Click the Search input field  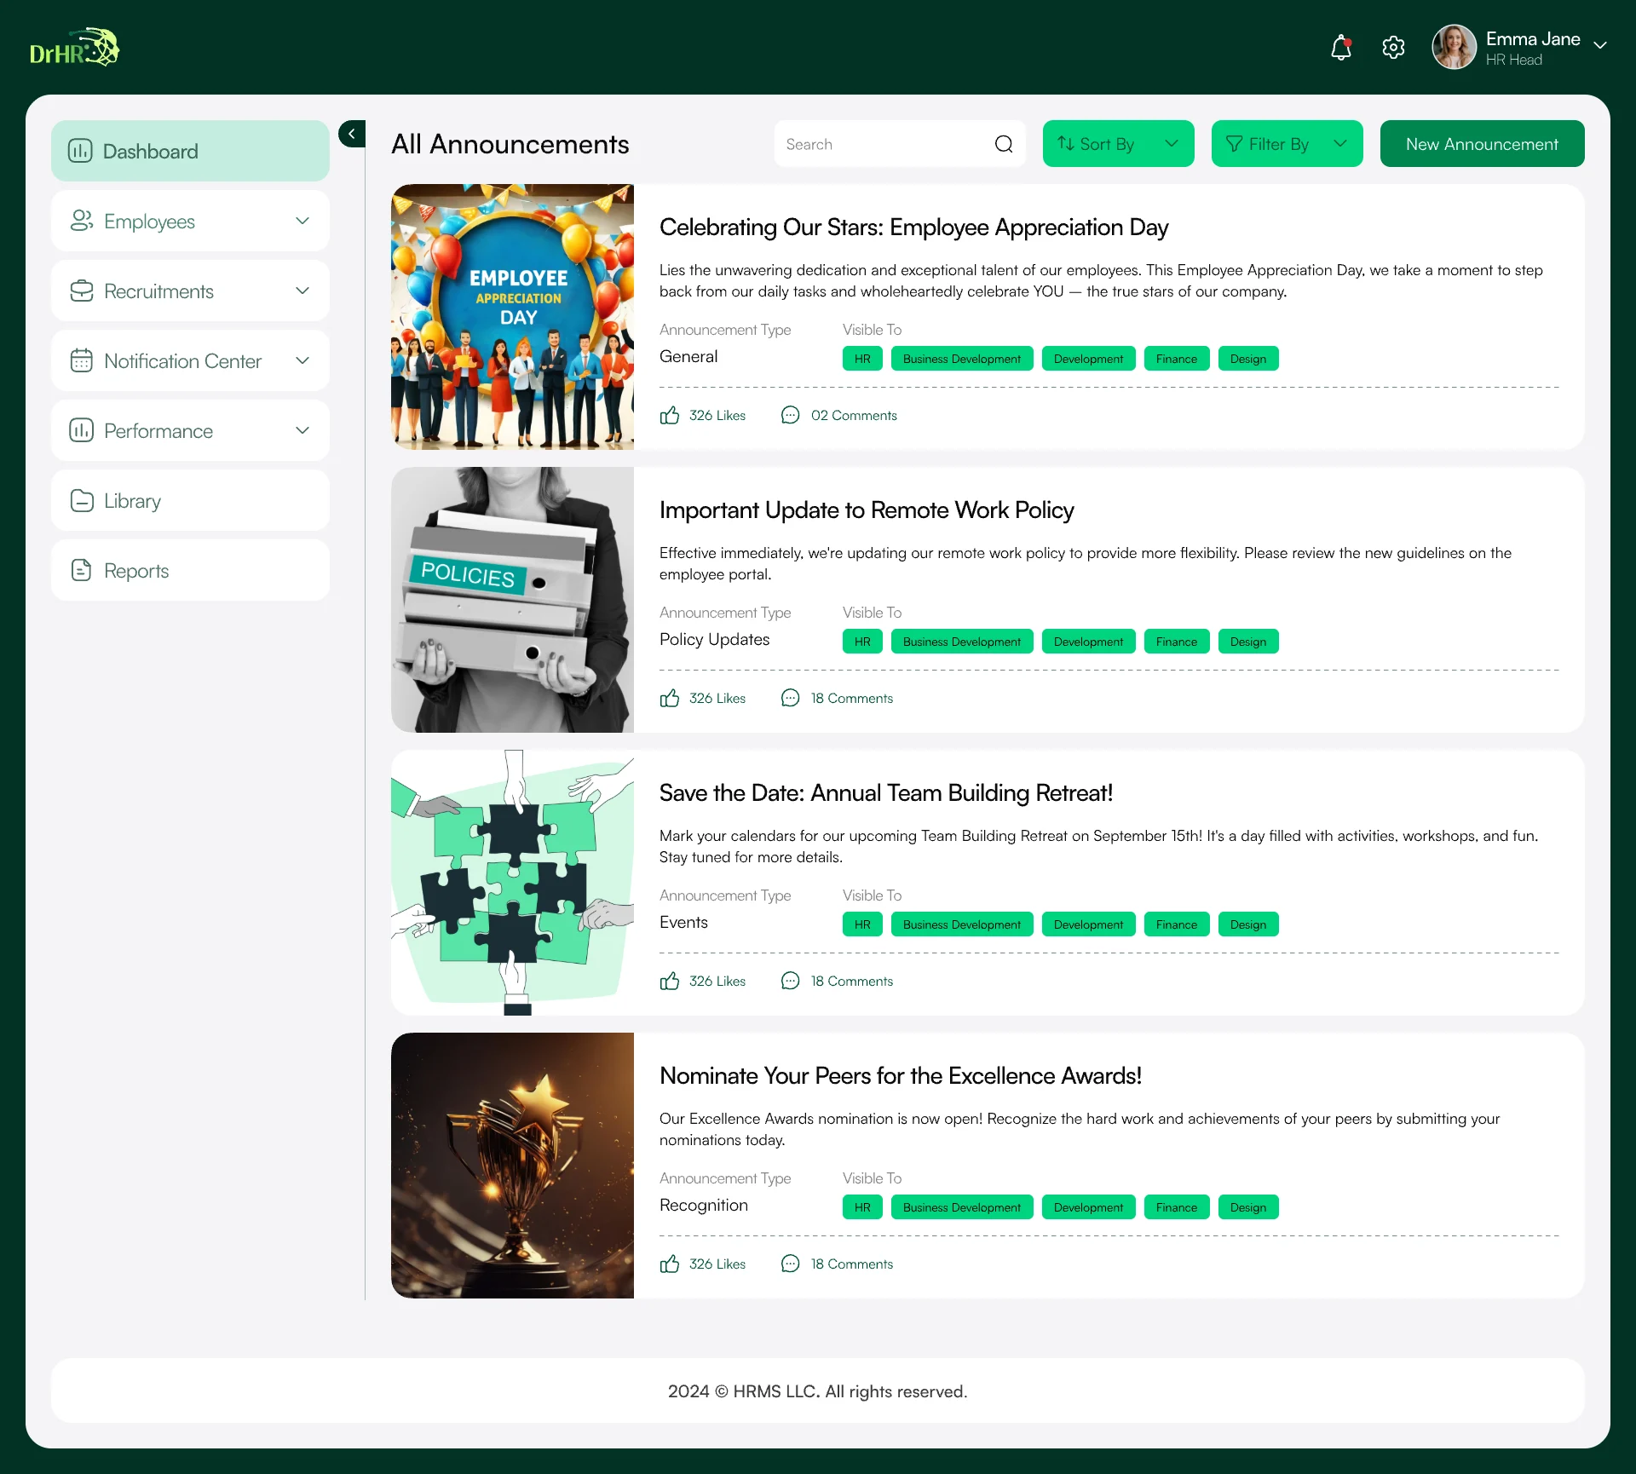900,144
